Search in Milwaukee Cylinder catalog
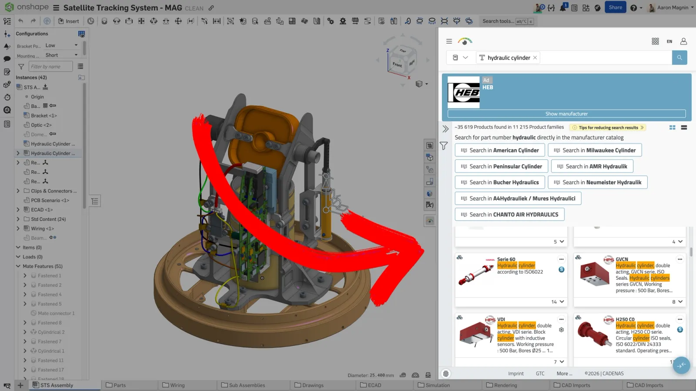Screen dimensions: 696x391 pos(595,150)
